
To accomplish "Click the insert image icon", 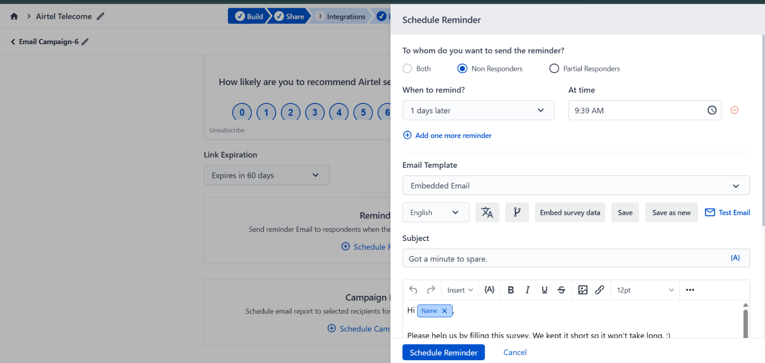I will tap(582, 290).
